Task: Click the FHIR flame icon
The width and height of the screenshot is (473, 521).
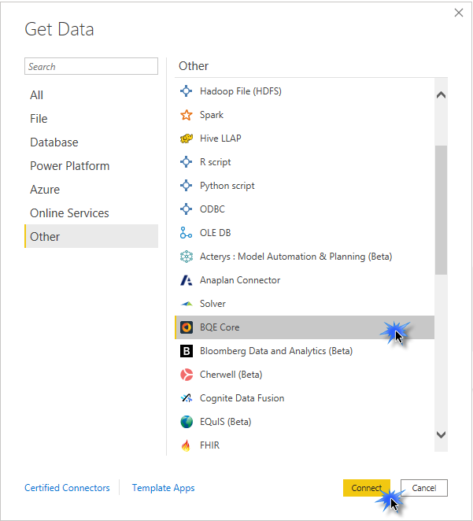Action: 186,445
